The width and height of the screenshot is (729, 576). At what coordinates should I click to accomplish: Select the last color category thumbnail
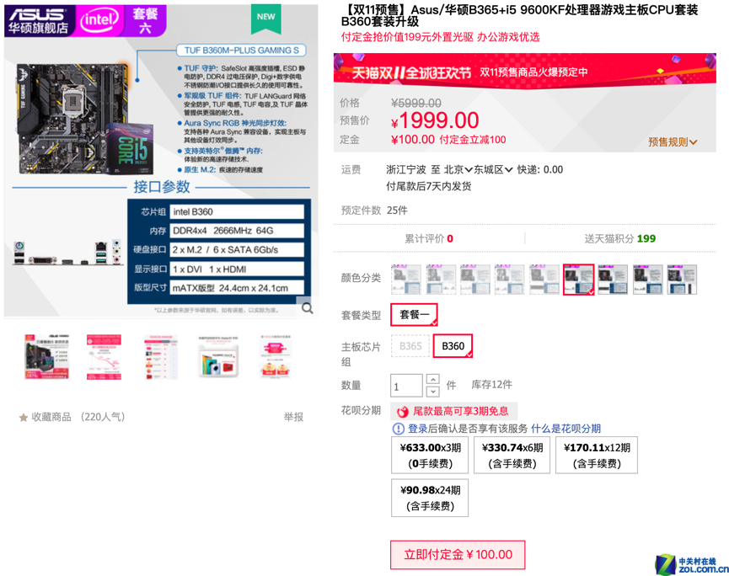(682, 280)
